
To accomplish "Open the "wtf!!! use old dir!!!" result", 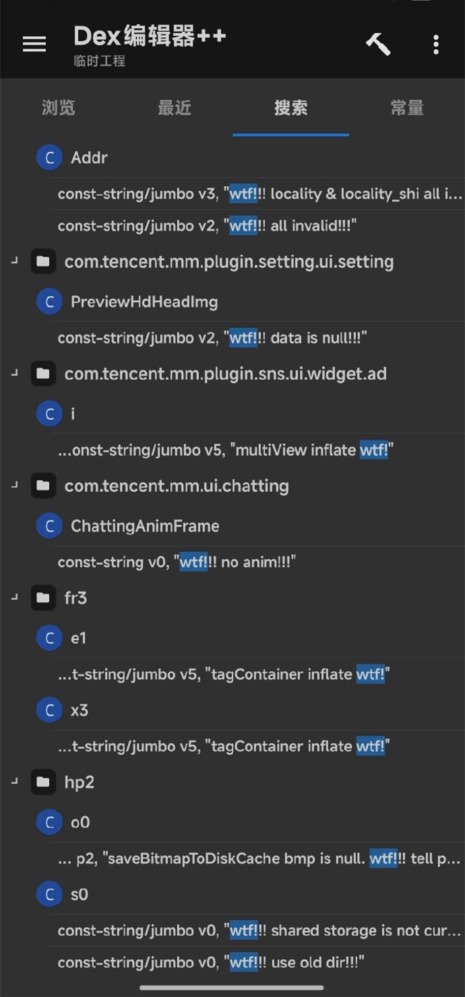I will tap(211, 962).
